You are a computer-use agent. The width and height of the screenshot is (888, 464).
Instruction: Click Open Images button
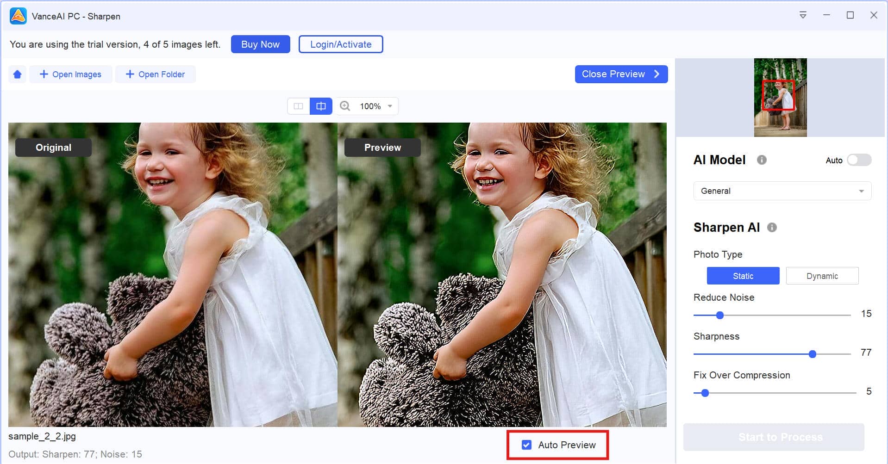pyautogui.click(x=70, y=74)
